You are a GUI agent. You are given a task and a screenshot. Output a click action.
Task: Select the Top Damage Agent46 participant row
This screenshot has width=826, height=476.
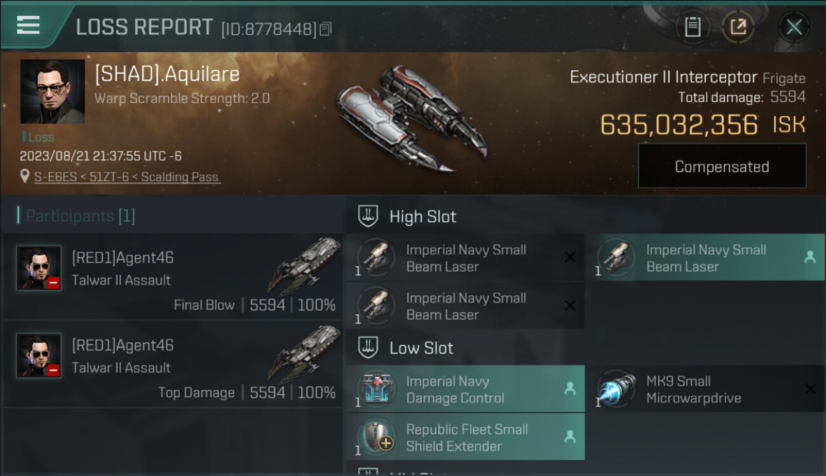(173, 364)
